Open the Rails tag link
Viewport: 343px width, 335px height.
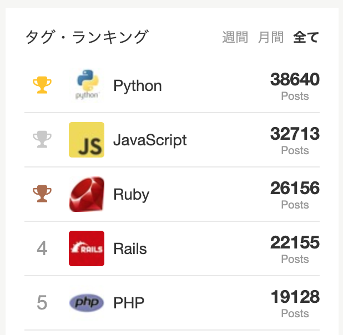click(x=130, y=249)
